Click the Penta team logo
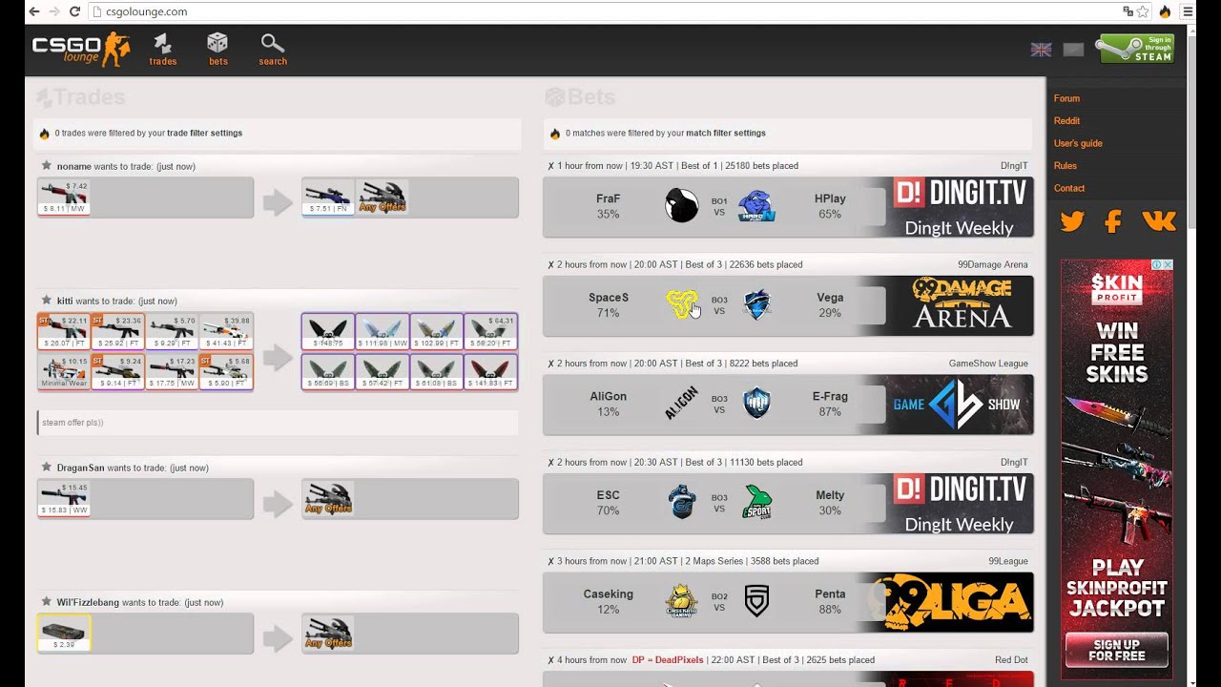This screenshot has width=1221, height=687. [756, 601]
